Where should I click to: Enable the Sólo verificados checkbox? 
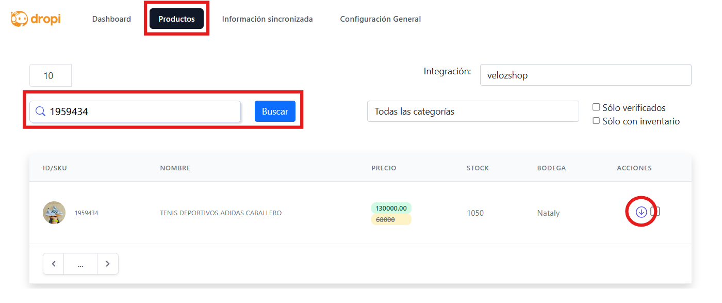[596, 107]
